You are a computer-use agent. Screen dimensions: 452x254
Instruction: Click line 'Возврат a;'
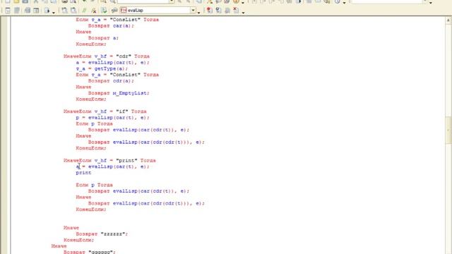(103, 37)
